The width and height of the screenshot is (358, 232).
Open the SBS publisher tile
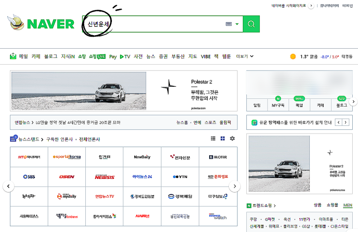[29, 177]
